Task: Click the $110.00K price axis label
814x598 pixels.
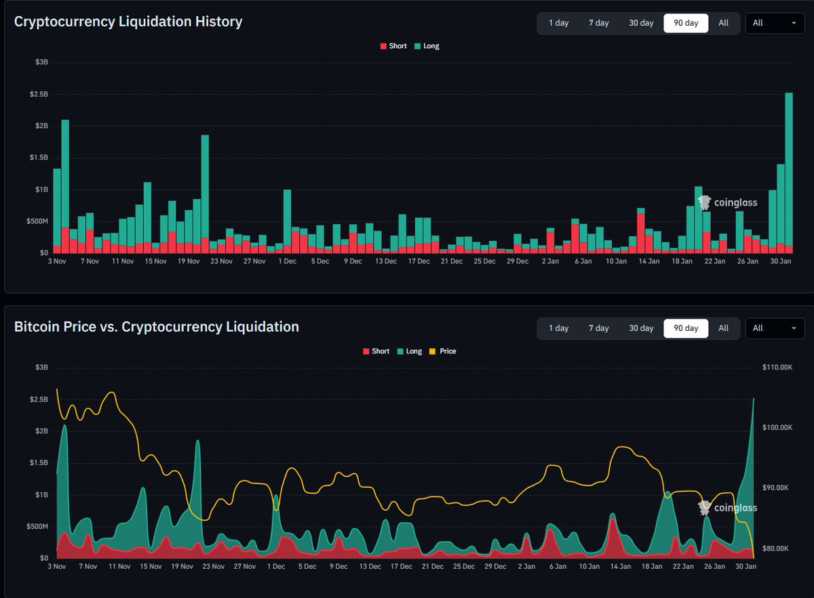Action: [x=777, y=367]
